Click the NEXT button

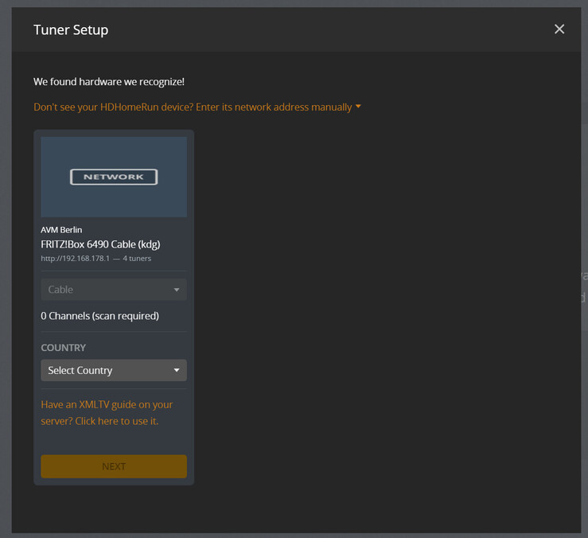(114, 466)
